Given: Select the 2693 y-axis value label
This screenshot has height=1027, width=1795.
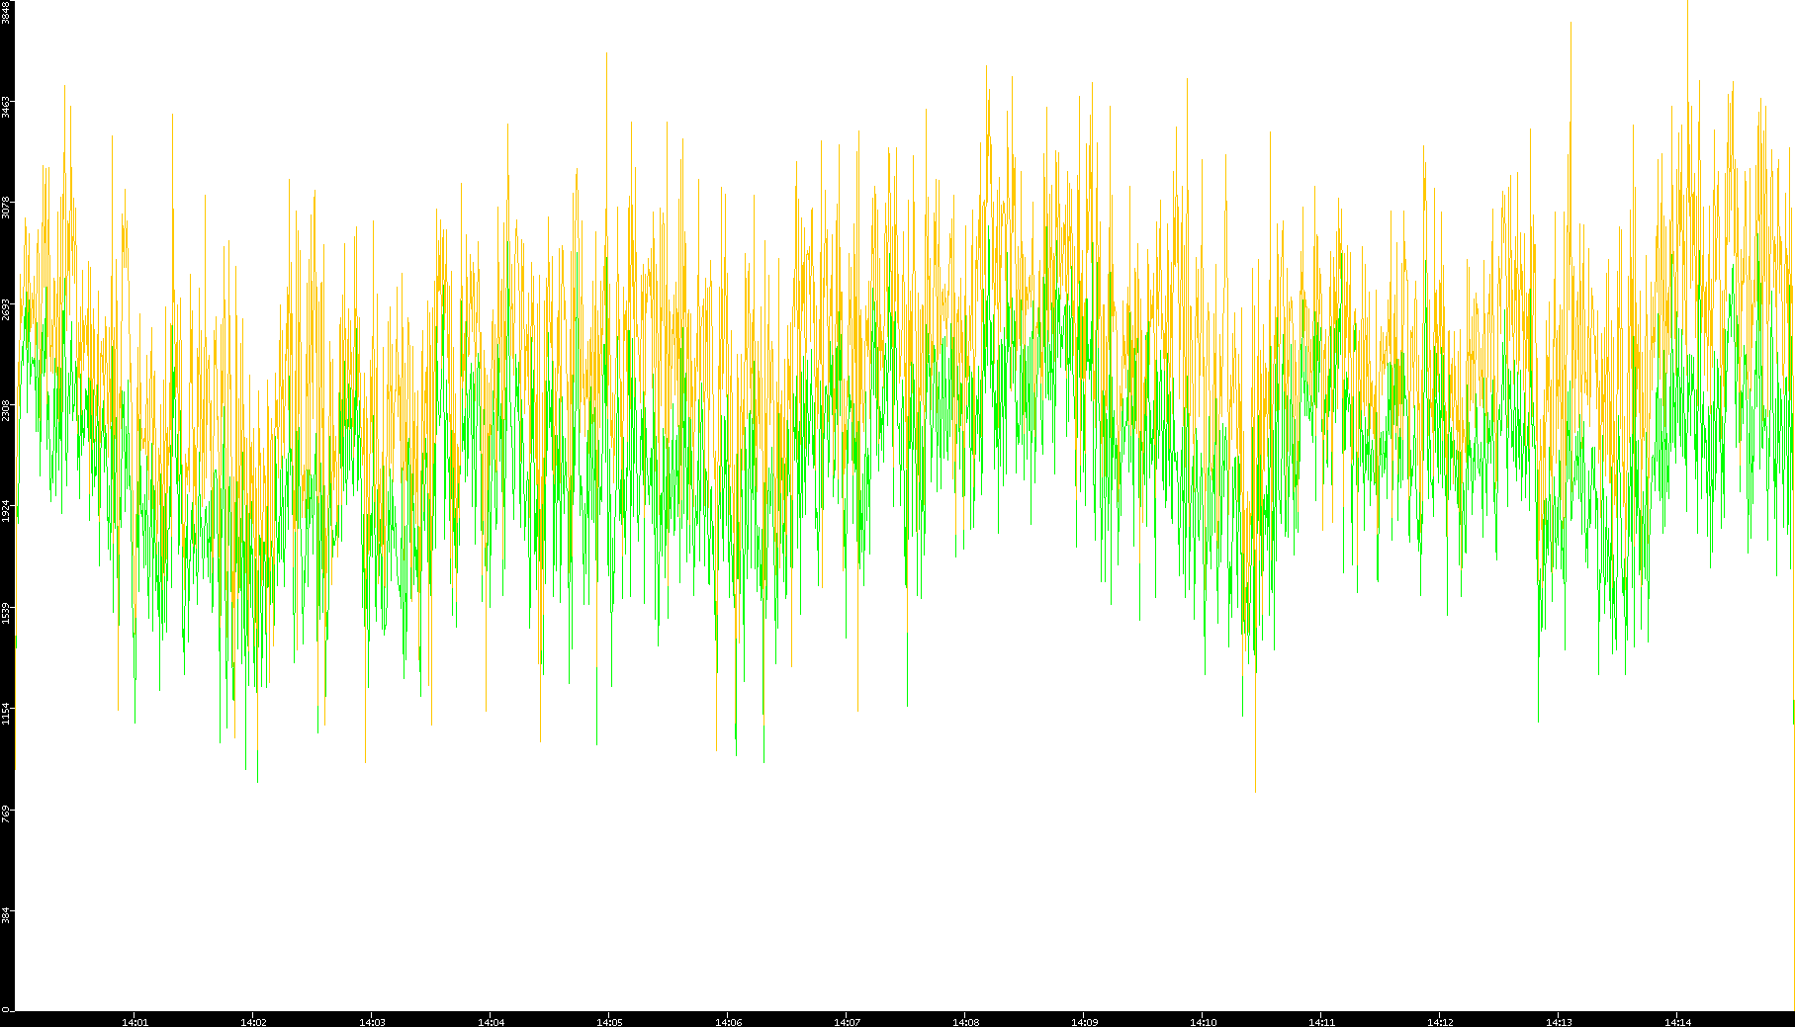Looking at the screenshot, I should (x=7, y=309).
